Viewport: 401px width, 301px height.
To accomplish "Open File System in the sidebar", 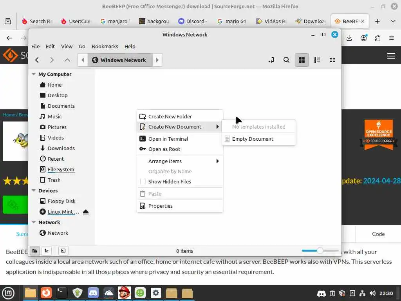I will point(61,169).
